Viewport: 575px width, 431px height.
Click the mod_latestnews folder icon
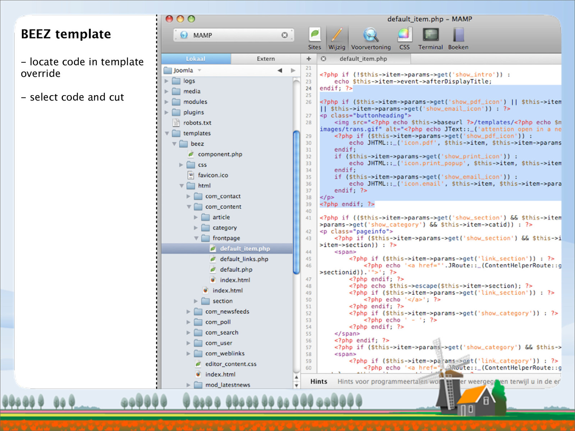tap(198, 385)
